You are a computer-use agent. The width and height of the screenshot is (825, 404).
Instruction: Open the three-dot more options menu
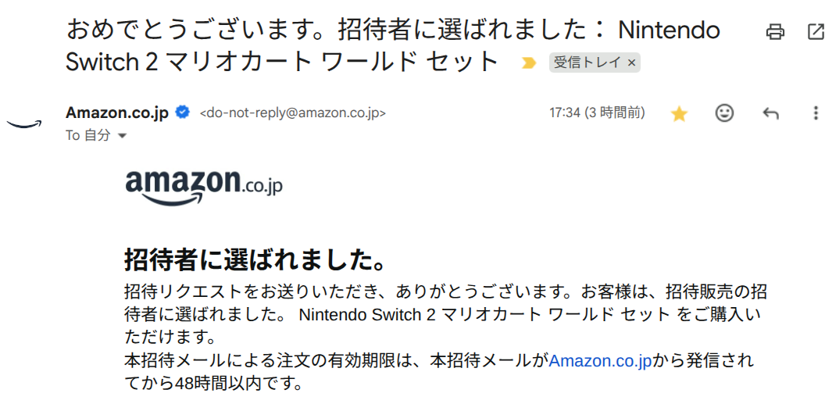pyautogui.click(x=816, y=113)
